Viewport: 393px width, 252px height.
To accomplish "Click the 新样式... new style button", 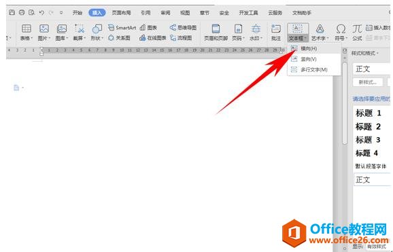I will pyautogui.click(x=368, y=82).
